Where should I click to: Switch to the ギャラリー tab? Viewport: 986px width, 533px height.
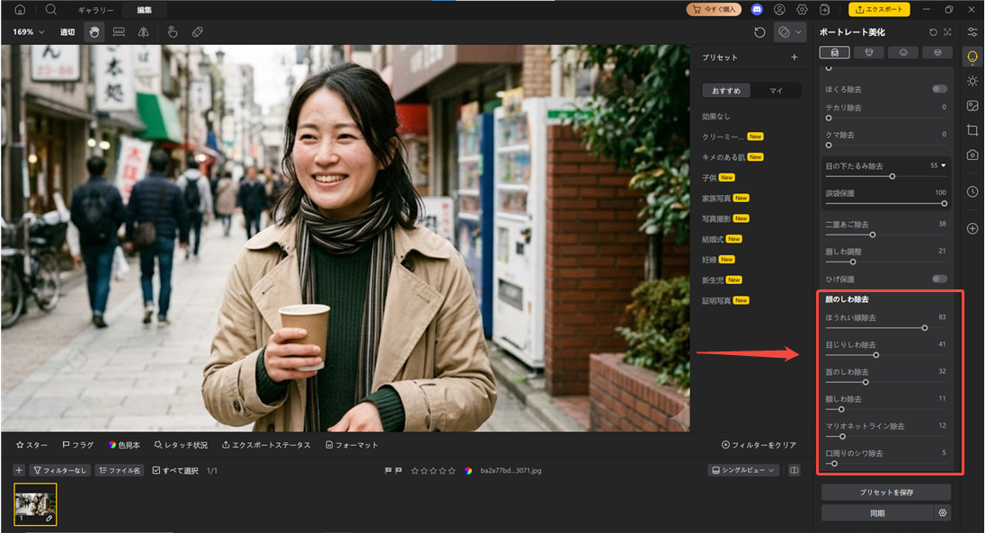point(95,10)
